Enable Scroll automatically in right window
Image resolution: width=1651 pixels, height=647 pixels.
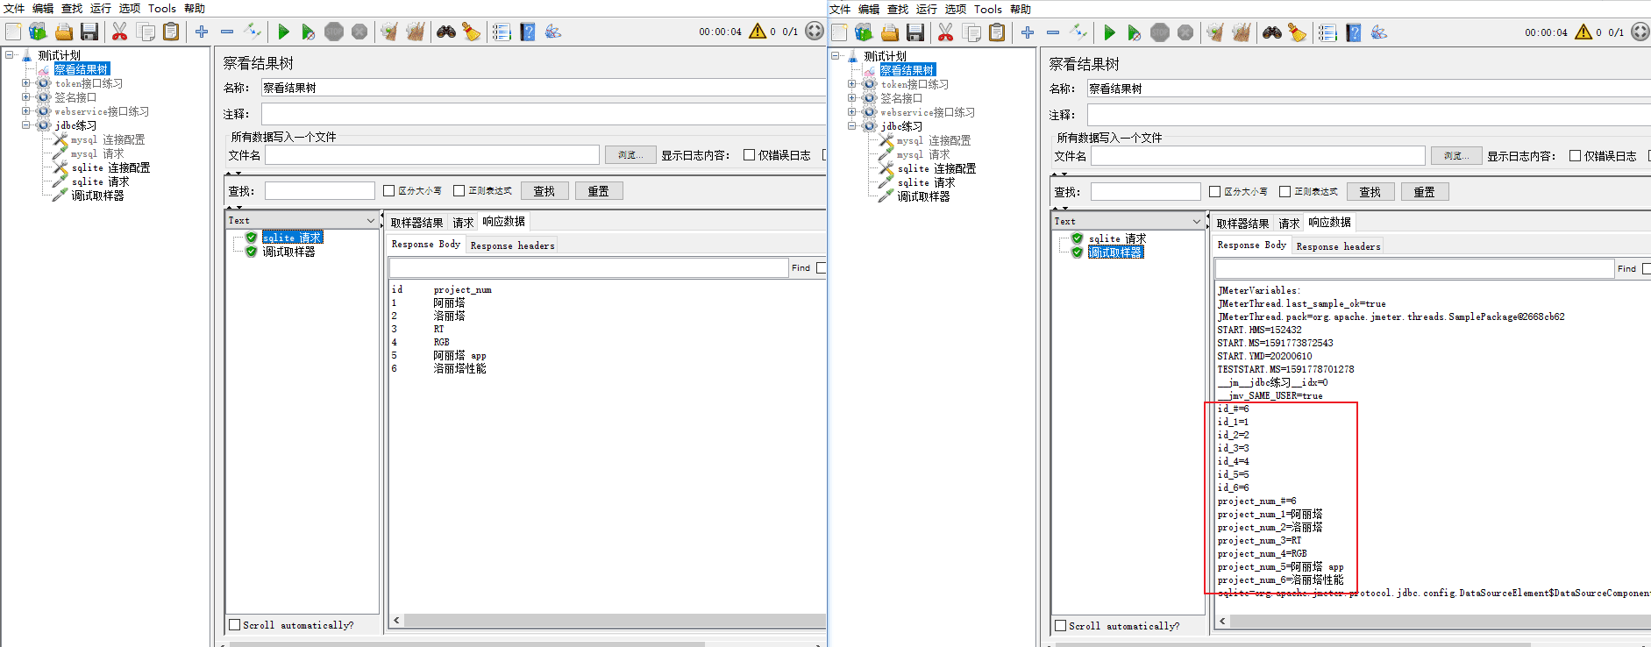pyautogui.click(x=1060, y=625)
